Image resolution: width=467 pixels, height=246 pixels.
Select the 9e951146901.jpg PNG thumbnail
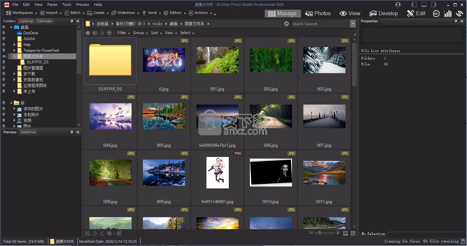[217, 173]
